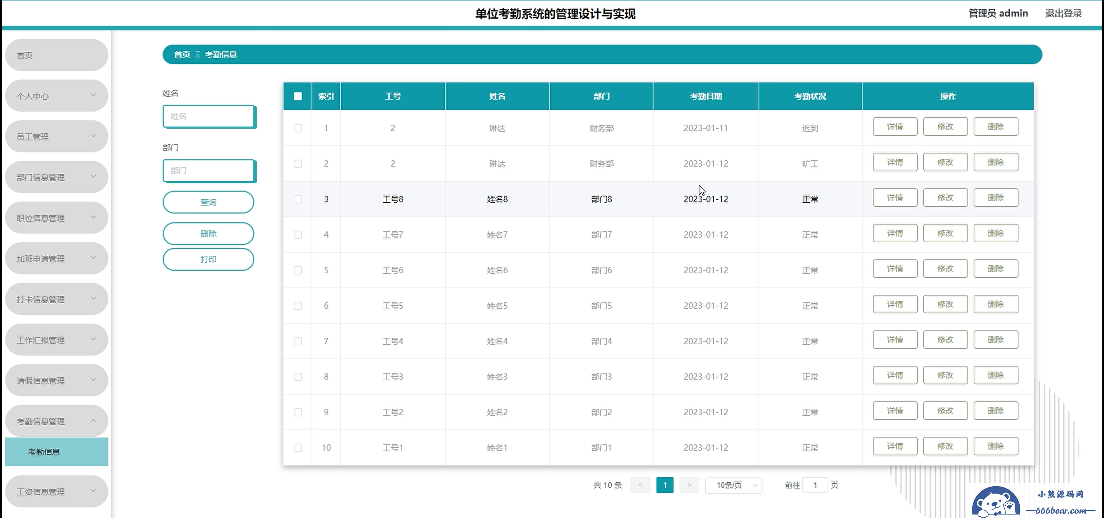Click the 考勤日期 column header
1104x518 pixels.
click(x=706, y=96)
